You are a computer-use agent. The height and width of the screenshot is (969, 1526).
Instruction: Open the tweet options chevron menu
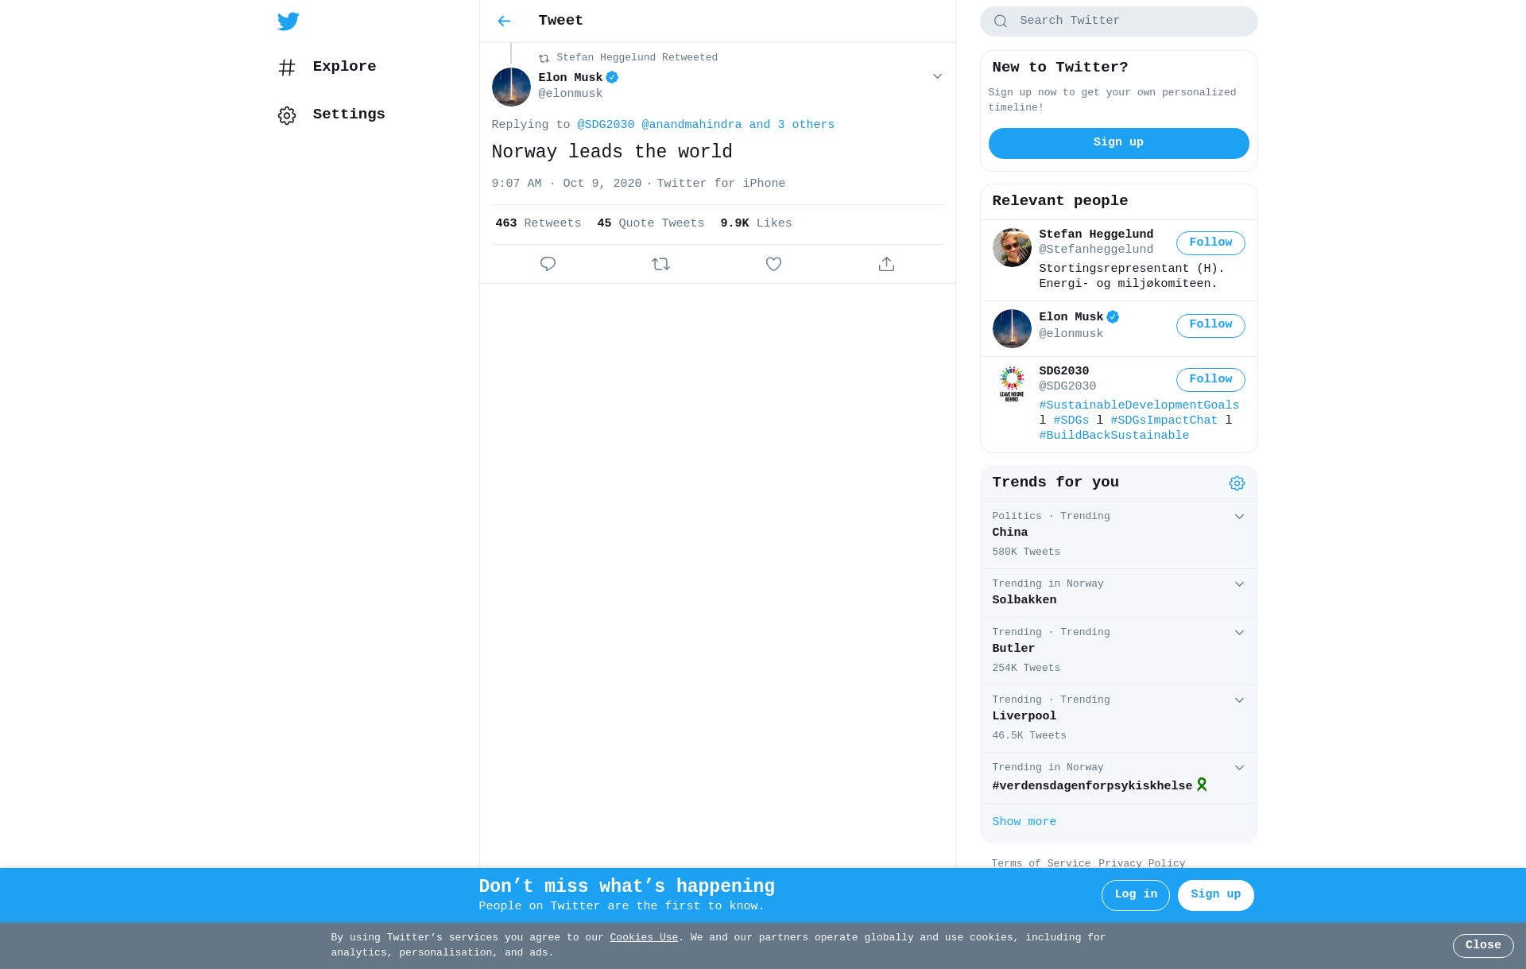point(937,76)
